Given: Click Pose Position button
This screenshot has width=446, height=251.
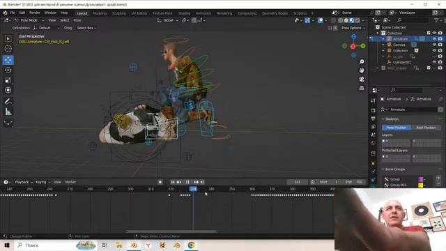Looking at the screenshot, I should pos(397,128).
